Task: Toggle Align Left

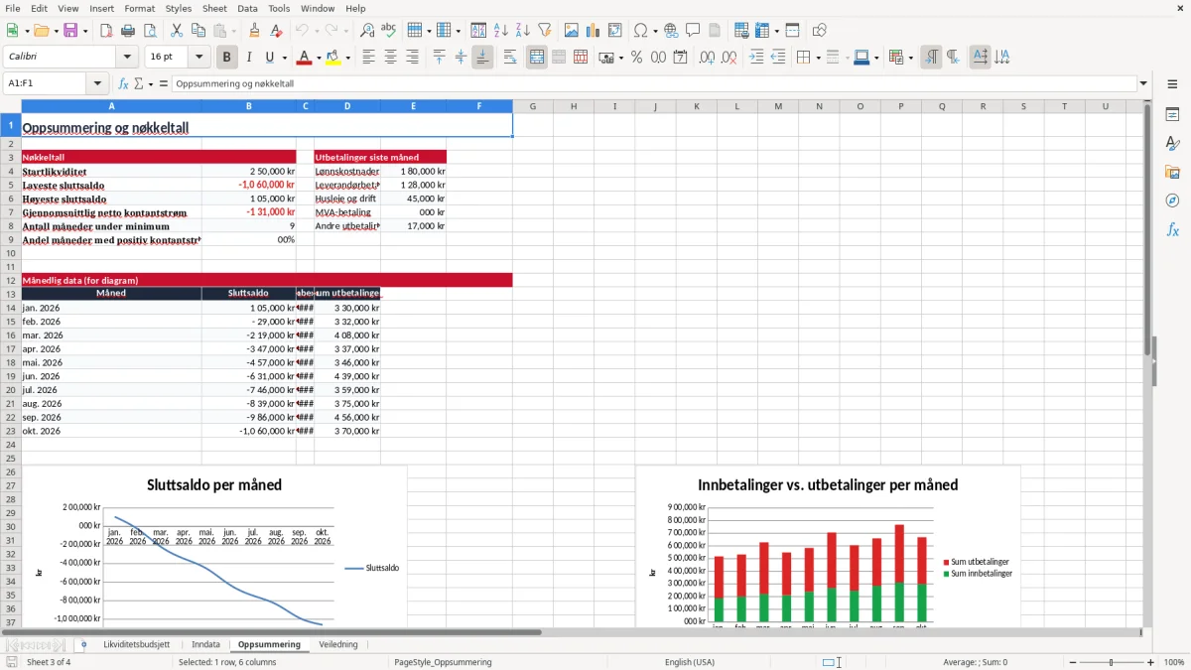Action: click(x=368, y=58)
